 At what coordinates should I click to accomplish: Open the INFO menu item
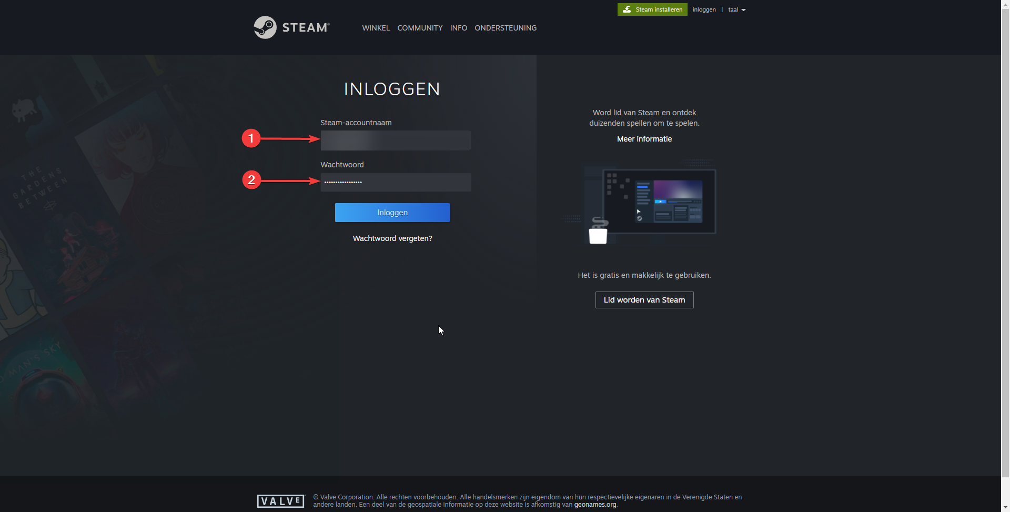[x=458, y=28]
